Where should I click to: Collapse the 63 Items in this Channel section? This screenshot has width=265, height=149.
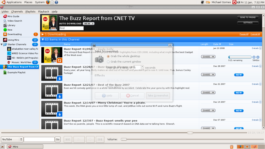[43, 40]
